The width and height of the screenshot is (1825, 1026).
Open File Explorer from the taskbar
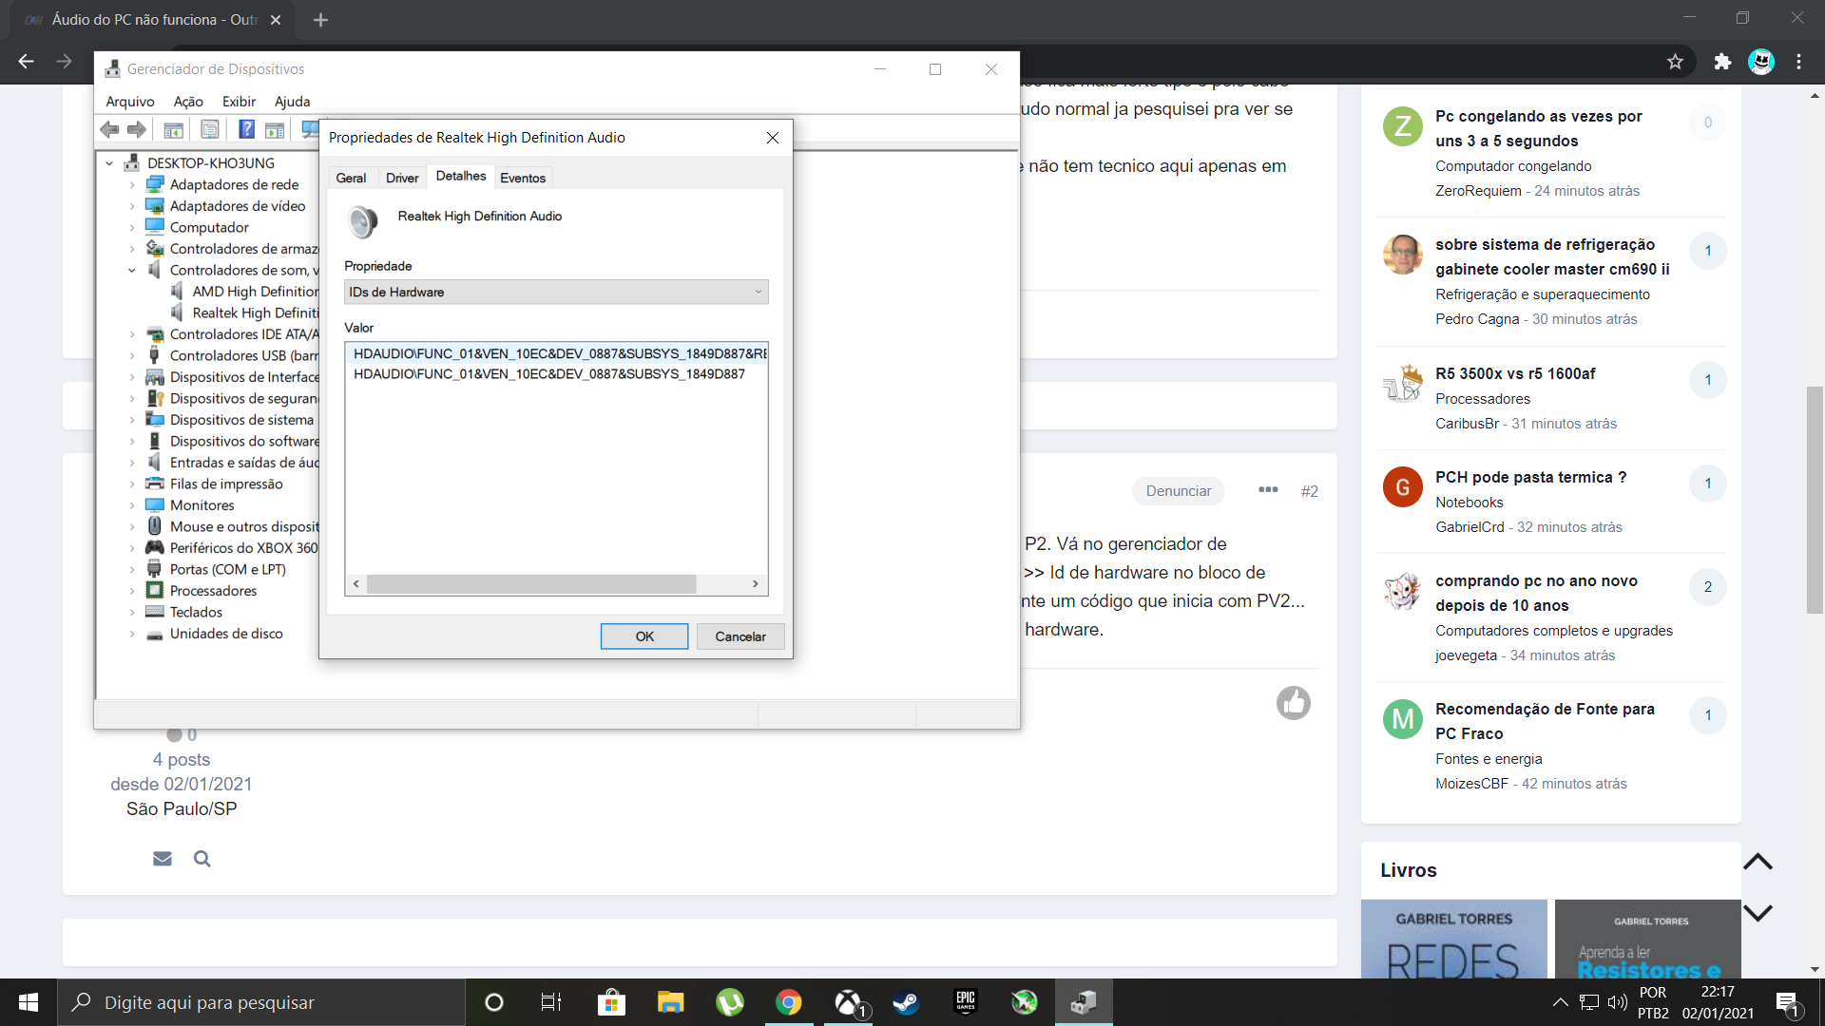point(671,1002)
